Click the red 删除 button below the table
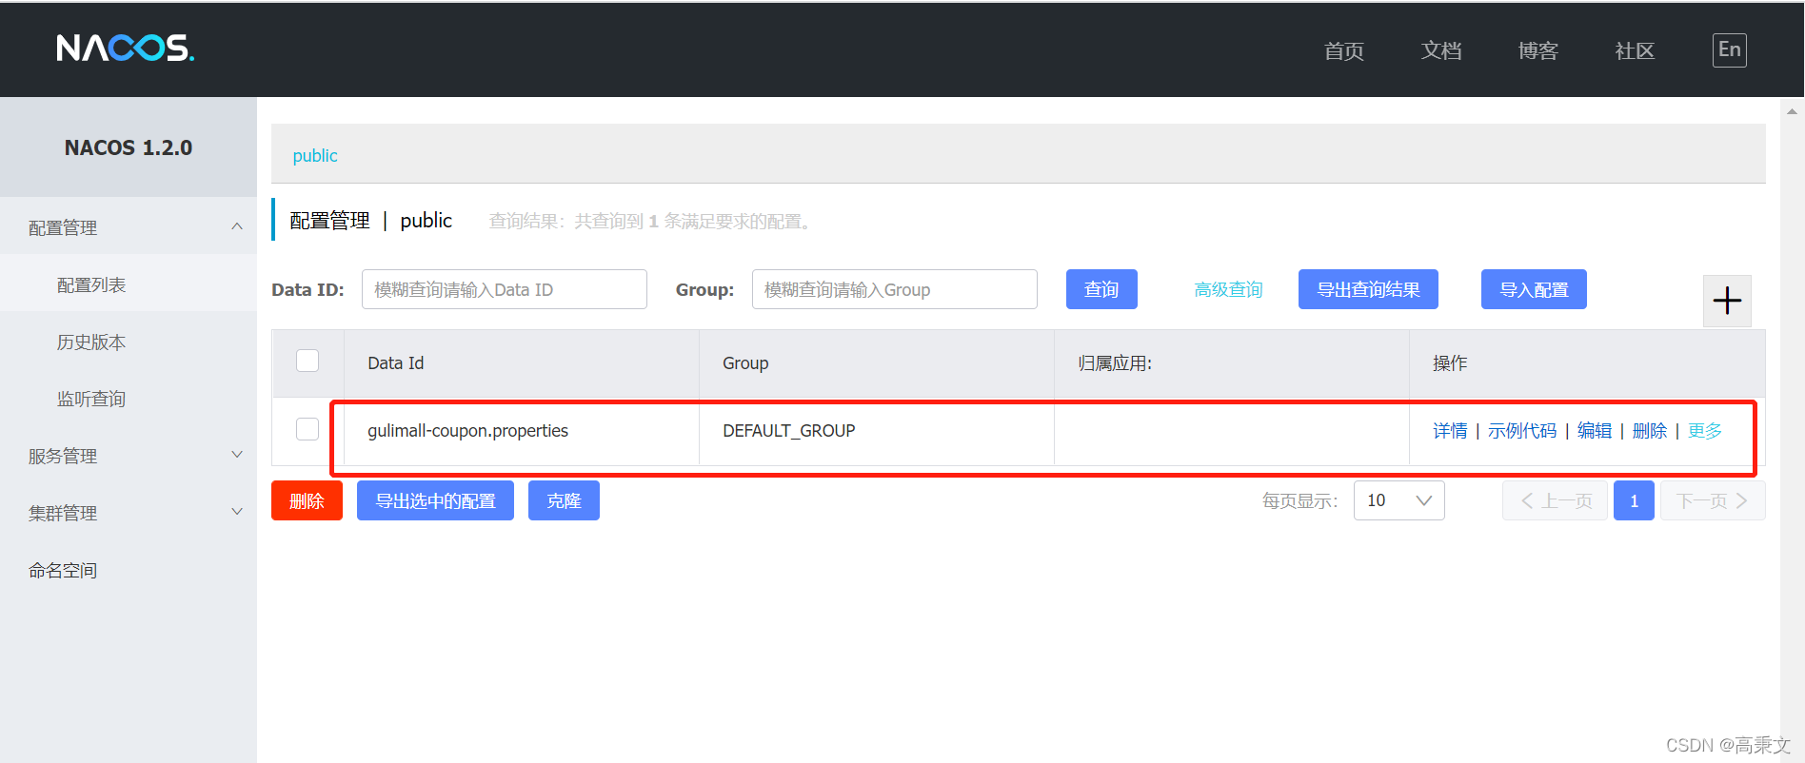 pyautogui.click(x=307, y=500)
